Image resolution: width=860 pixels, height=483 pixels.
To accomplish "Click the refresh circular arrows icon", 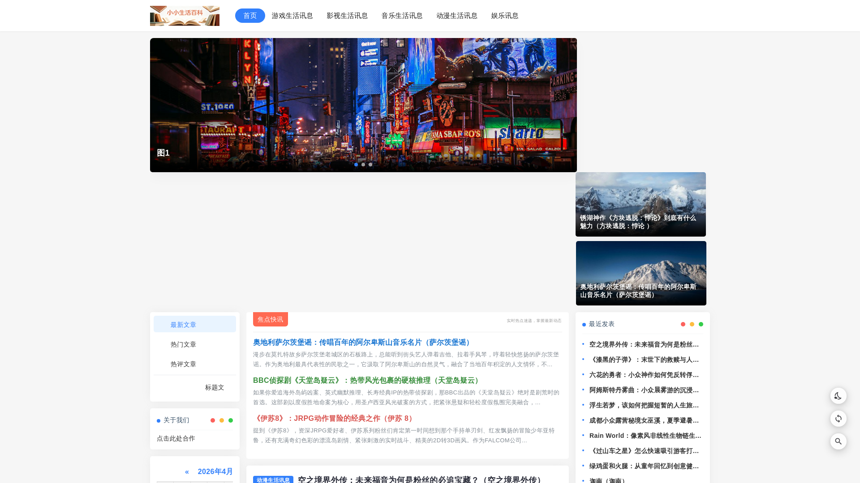I will [838, 419].
